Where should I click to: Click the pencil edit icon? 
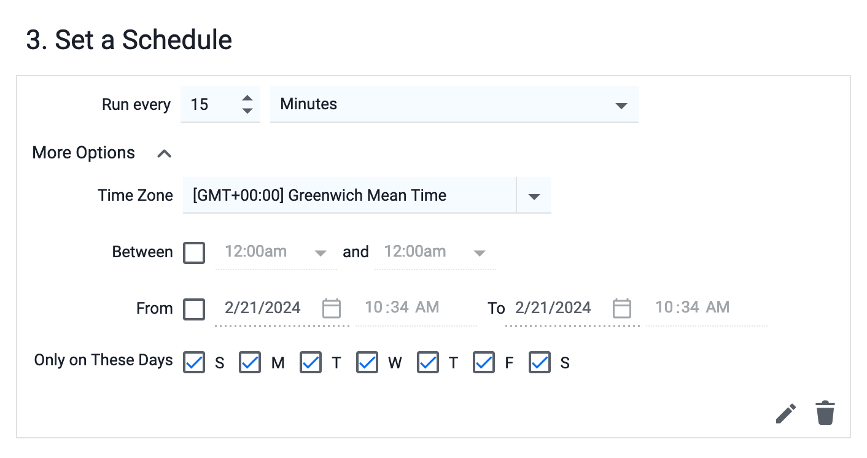785,413
